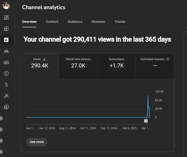187x157 pixels.
Task: Click the See more button
Action: coord(37,142)
